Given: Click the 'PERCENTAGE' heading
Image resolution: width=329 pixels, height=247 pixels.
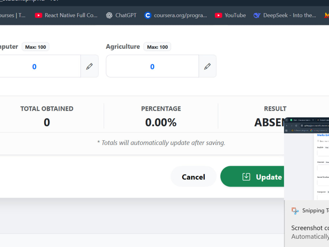Looking at the screenshot, I should (161, 109).
